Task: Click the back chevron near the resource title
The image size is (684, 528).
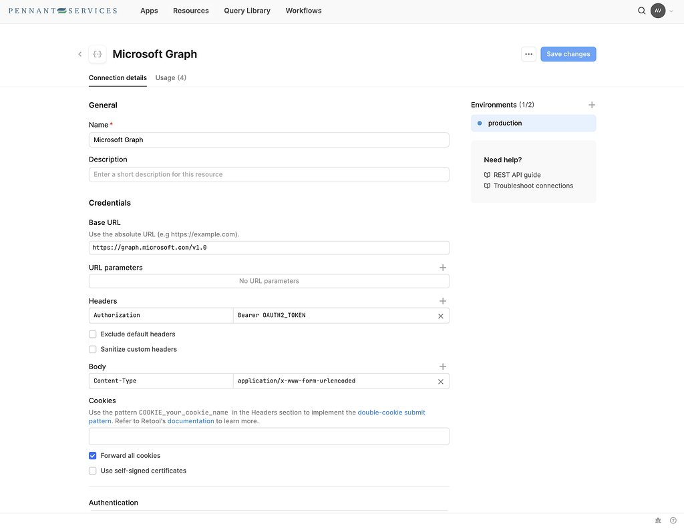Action: coord(79,54)
